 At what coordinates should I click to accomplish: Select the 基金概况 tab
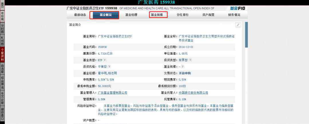[106, 15]
